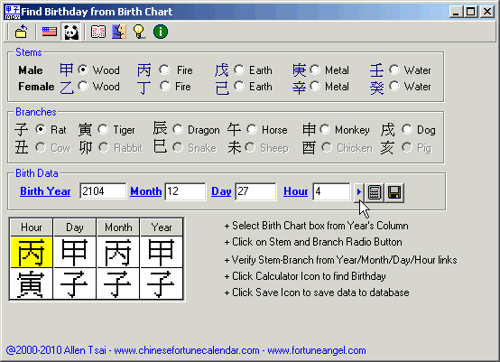Viewport: 500px width, 362px height.
Task: Click the Day link
Action: 221,191
